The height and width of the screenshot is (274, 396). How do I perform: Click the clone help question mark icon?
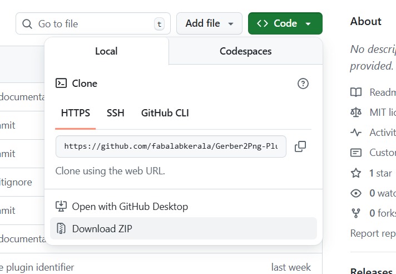click(303, 84)
